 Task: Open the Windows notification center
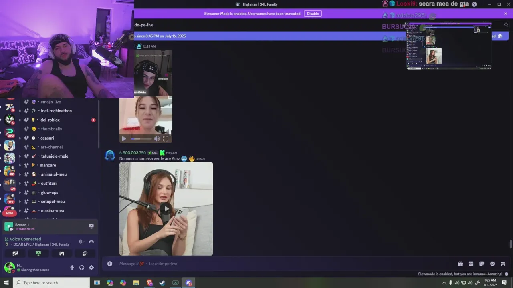pos(504,283)
